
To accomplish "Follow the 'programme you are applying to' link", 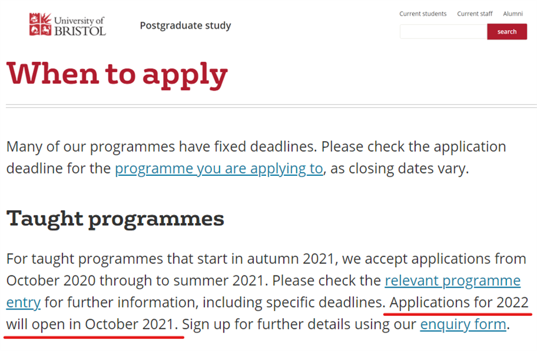I will click(x=219, y=169).
